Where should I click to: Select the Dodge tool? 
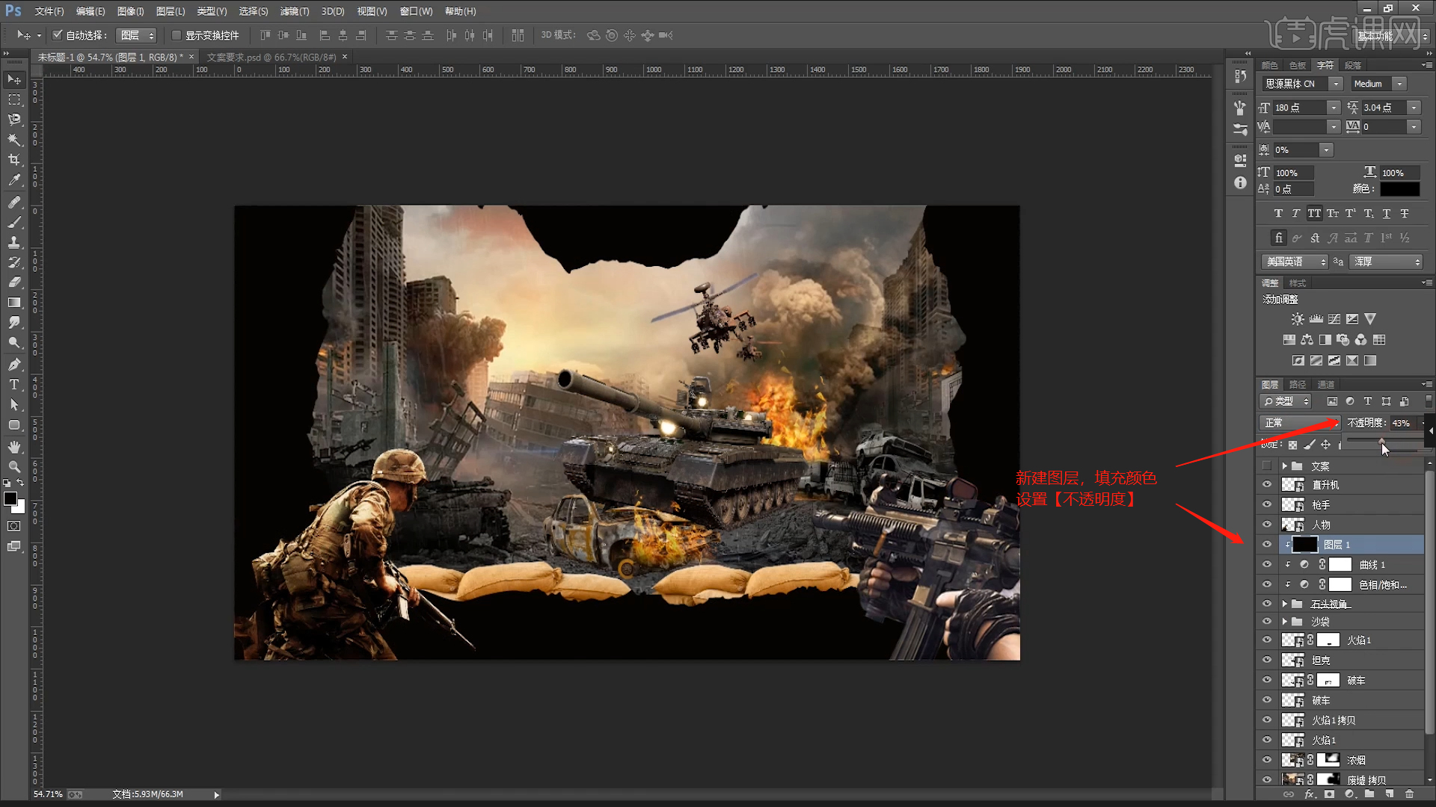click(14, 343)
